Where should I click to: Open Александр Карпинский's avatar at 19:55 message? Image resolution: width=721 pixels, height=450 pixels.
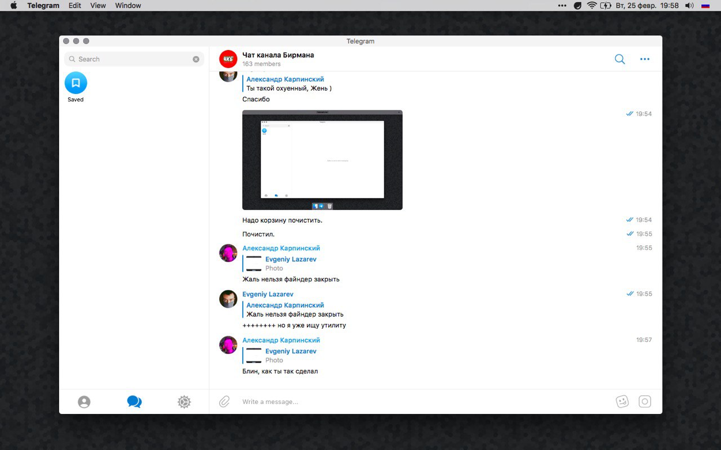[228, 253]
